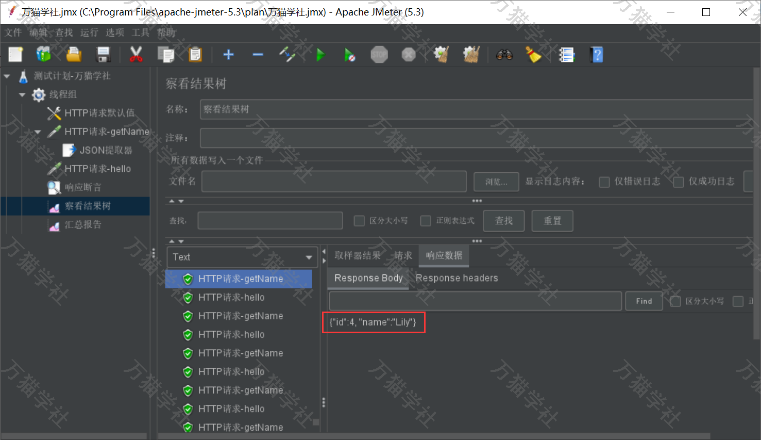761x440 pixels.
Task: Open the 工具 menu
Action: click(x=140, y=32)
